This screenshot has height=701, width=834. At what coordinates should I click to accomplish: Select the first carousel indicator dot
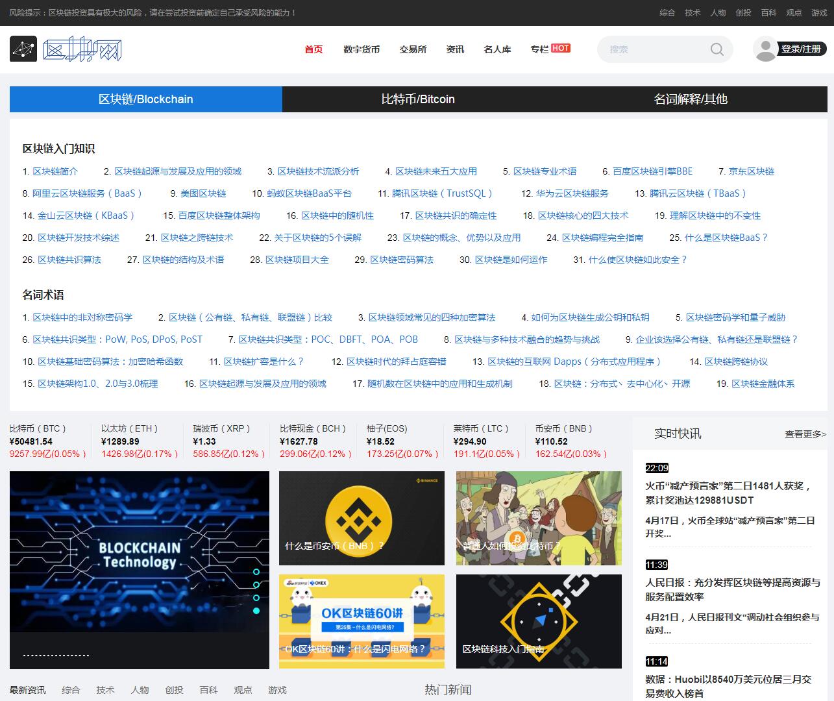(x=256, y=572)
